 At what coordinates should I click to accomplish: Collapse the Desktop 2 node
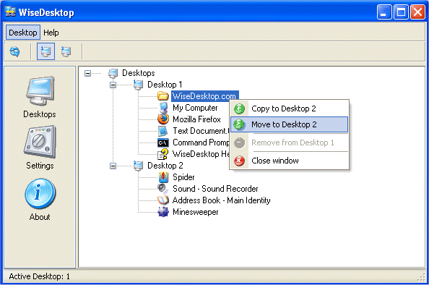tap(113, 166)
